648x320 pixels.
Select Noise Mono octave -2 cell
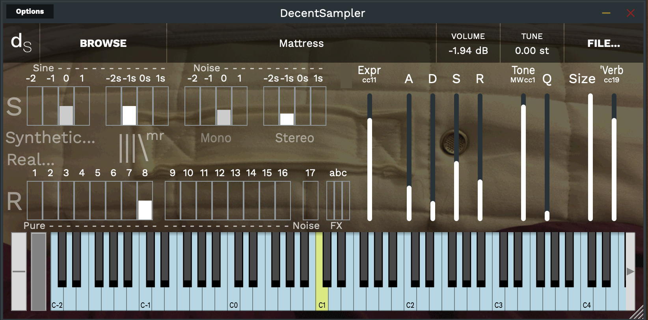coord(192,106)
